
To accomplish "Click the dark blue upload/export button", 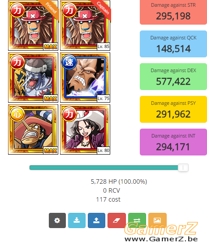I will pos(96,220).
